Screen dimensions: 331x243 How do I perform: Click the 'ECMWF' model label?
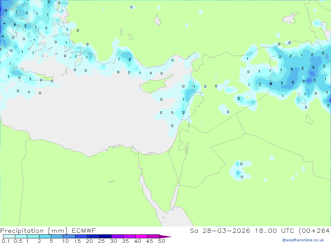84,230
